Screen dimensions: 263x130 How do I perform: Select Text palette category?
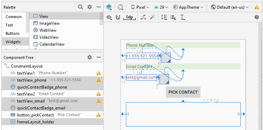pos(9,25)
